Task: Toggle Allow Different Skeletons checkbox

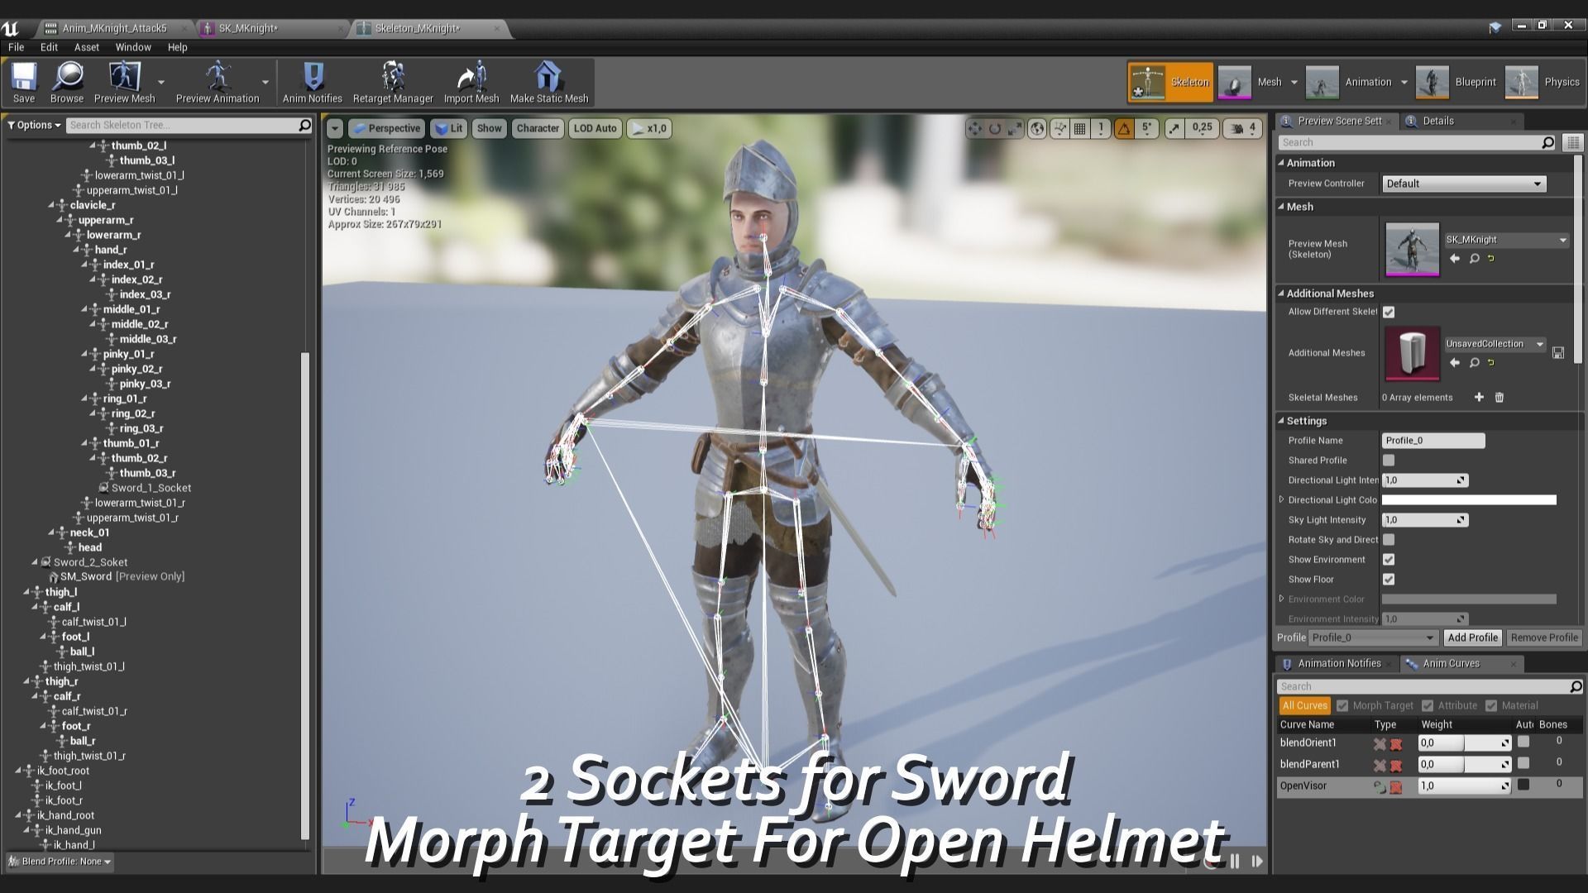Action: [x=1389, y=312]
